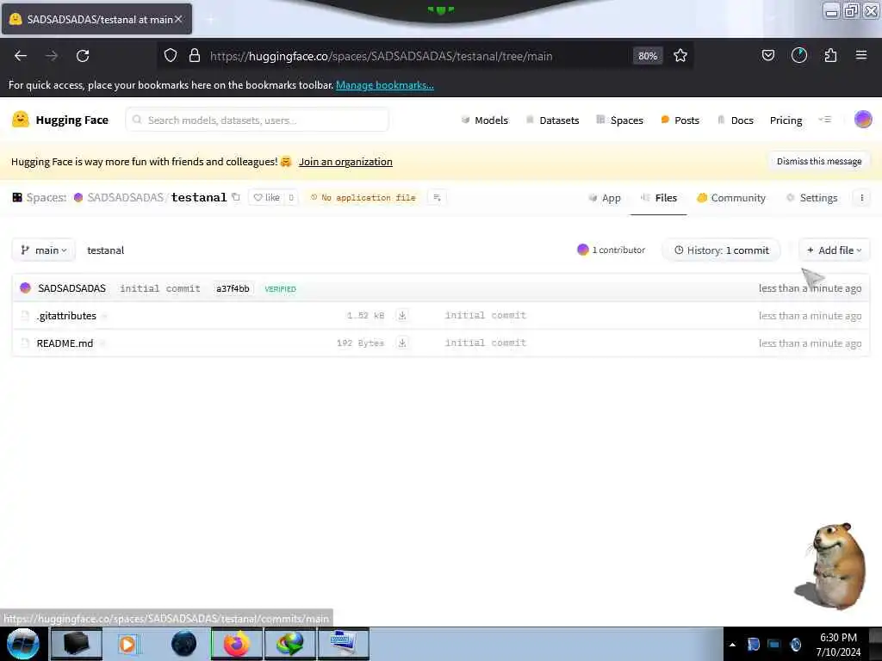Click the No application file status badge
Screen dimensions: 882x661
pos(363,197)
